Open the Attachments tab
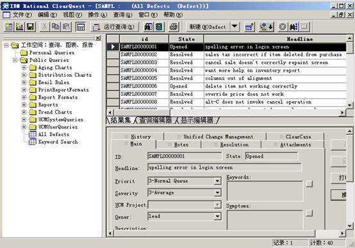 click(x=293, y=144)
